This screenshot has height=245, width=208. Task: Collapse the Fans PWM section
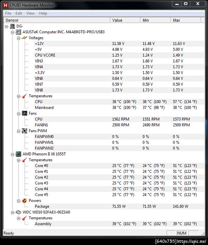[x=19, y=131]
